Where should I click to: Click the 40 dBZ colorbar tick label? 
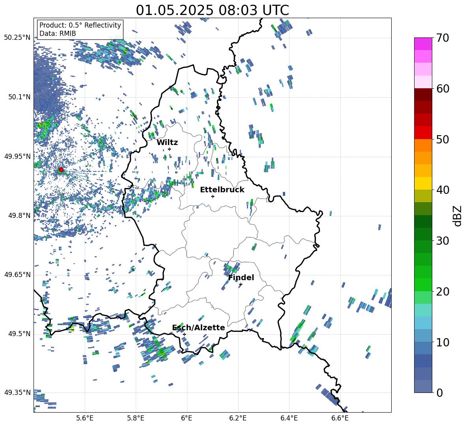point(443,190)
